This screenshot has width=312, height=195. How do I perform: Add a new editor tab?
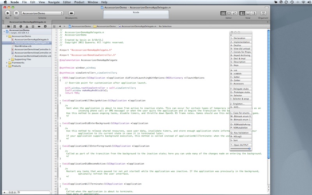[268, 22]
